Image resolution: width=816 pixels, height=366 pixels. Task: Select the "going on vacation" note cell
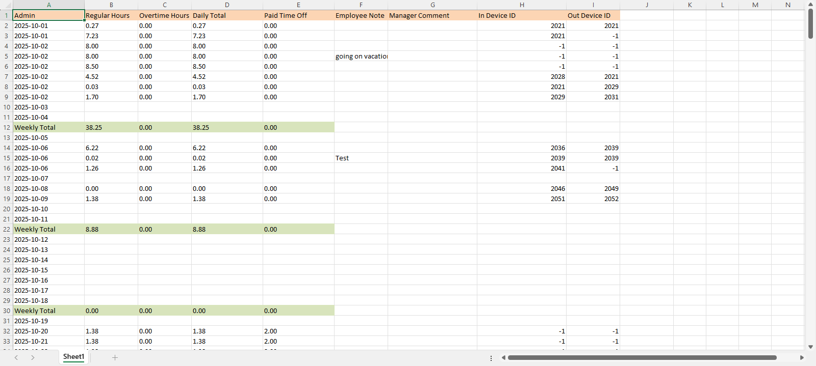point(361,56)
